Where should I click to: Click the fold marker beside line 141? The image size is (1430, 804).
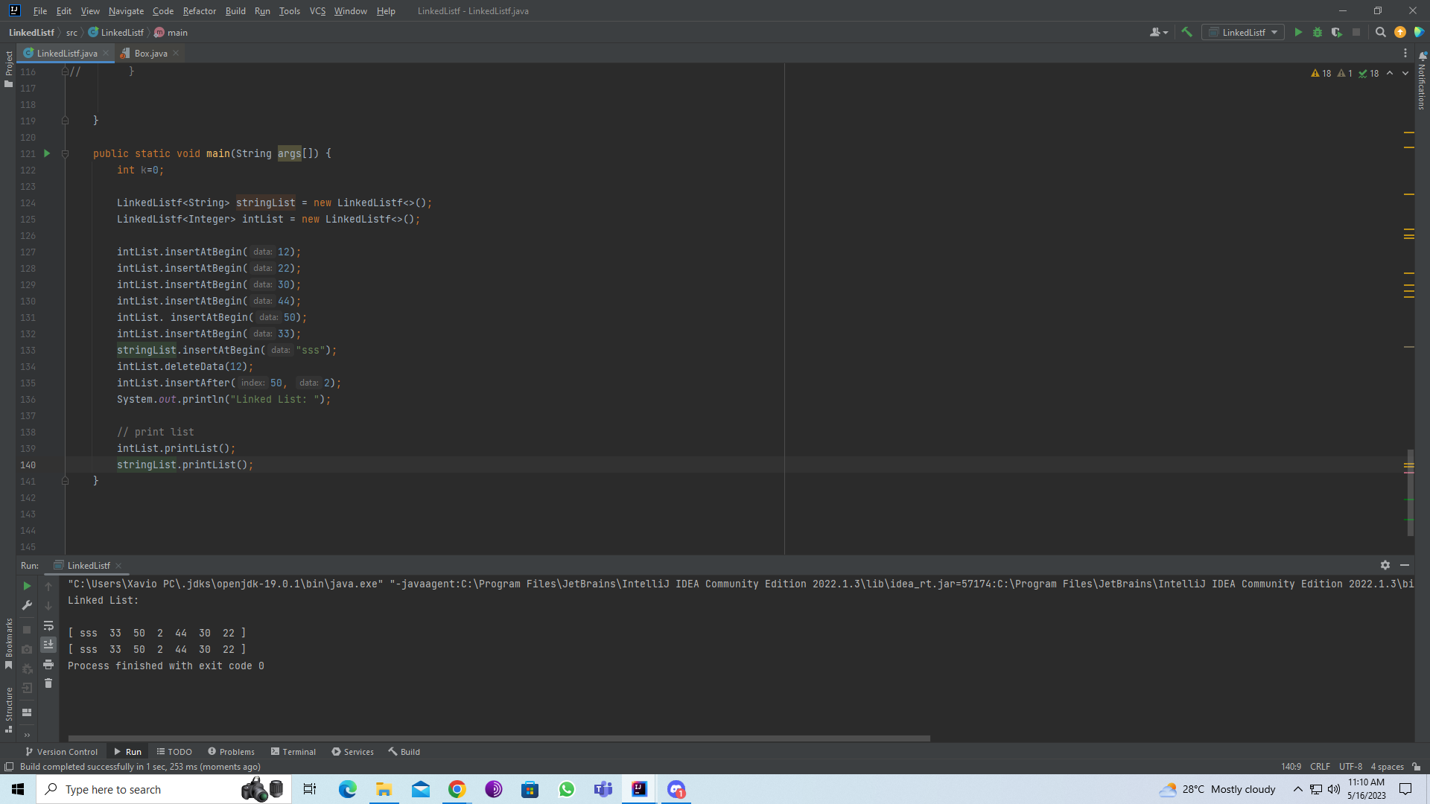pos(65,481)
